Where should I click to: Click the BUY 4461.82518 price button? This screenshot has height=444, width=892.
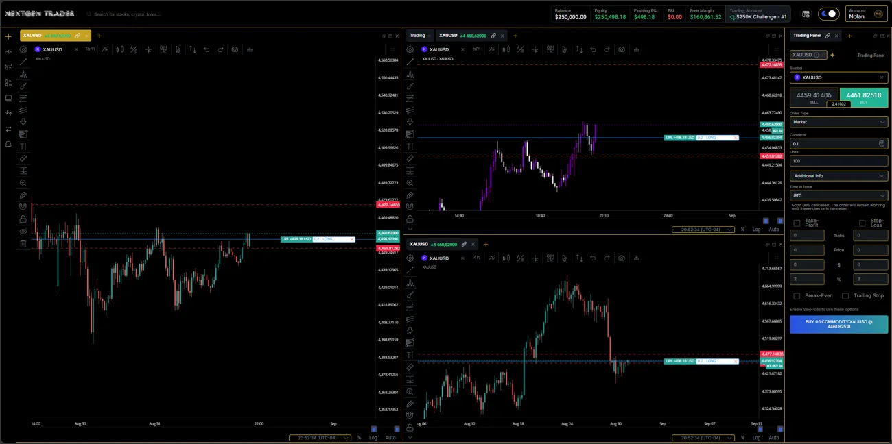864,97
